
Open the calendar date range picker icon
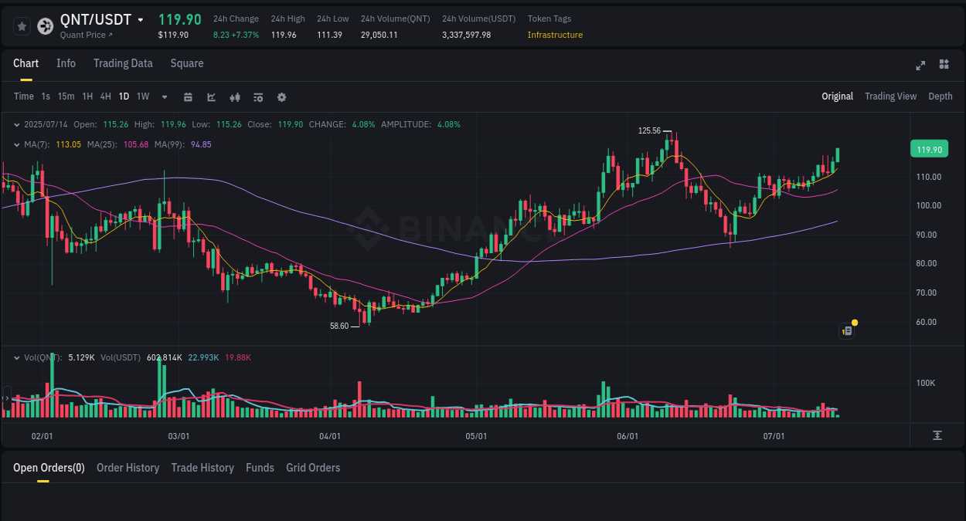coord(188,96)
